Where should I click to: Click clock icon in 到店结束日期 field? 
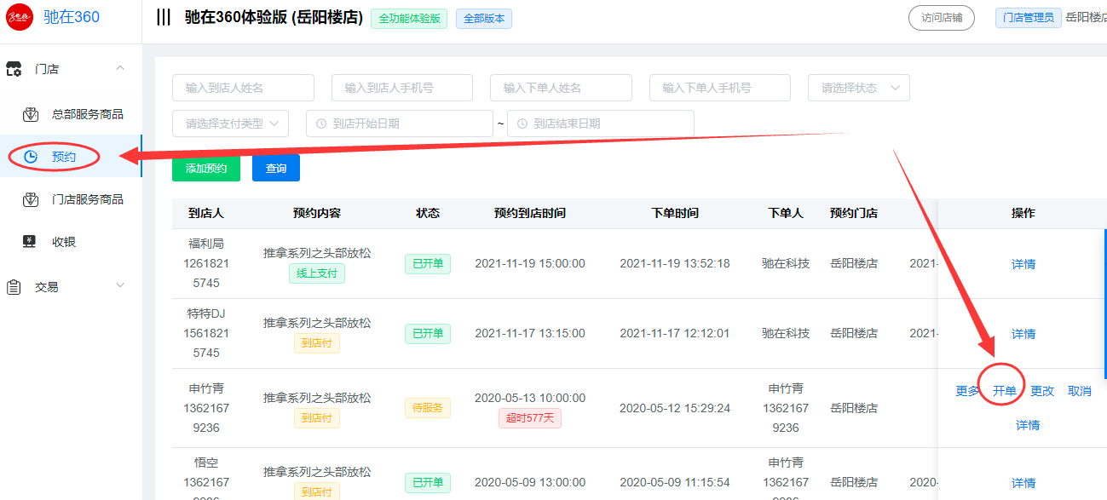(522, 124)
